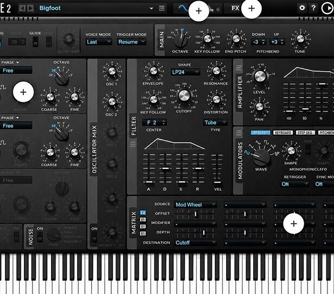Open the Modifier dropdown under Mod Wheel
The width and height of the screenshot is (334, 294).
tap(195, 224)
